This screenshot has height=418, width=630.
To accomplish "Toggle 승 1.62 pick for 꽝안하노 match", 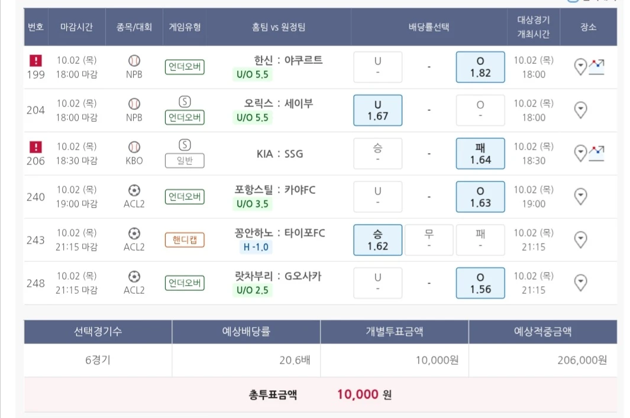I will [377, 239].
